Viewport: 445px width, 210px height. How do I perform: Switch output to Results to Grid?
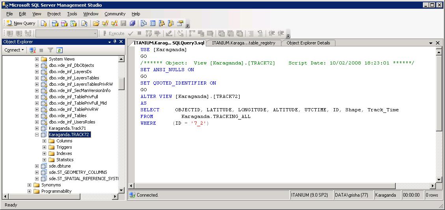pyautogui.click(x=231, y=33)
